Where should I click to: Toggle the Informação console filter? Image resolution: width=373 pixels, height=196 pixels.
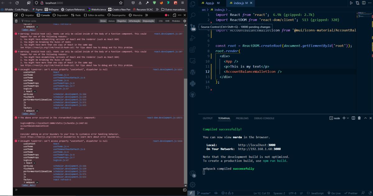[135, 21]
